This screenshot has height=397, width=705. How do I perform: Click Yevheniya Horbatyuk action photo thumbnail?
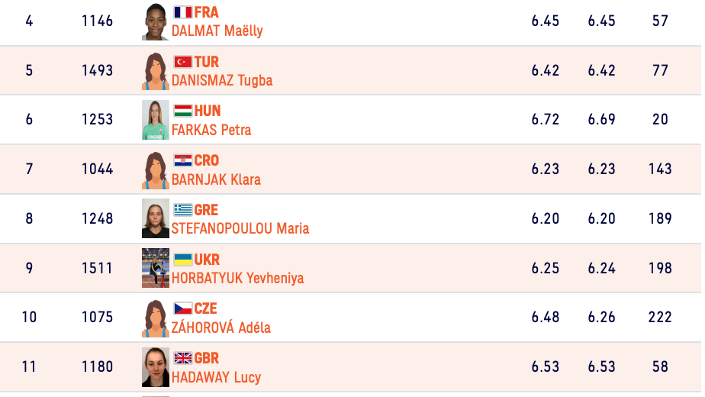click(x=156, y=268)
